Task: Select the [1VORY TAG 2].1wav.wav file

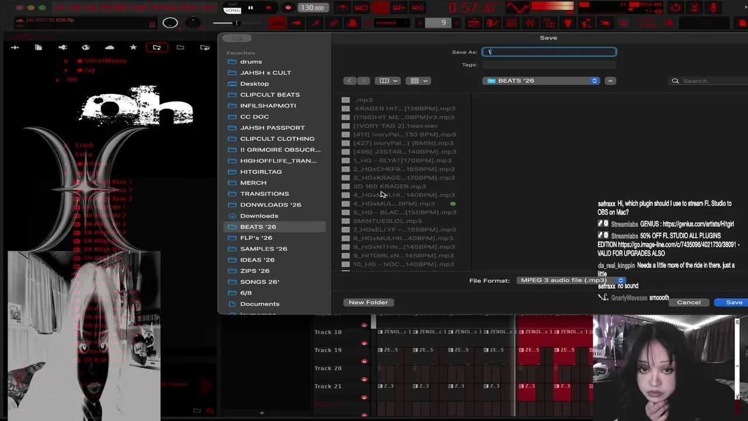Action: 395,126
